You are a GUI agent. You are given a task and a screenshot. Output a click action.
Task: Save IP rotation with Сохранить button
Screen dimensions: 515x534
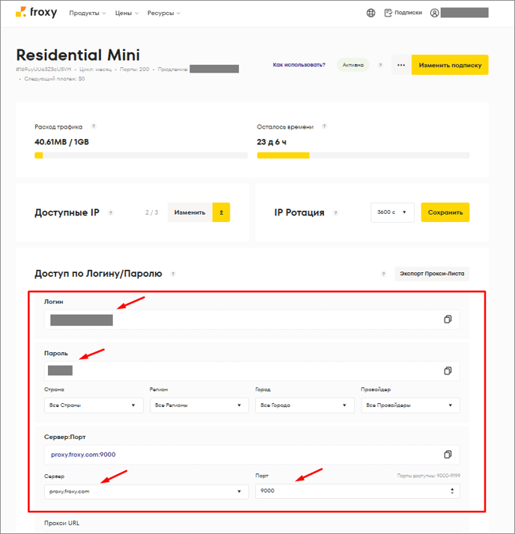(445, 212)
